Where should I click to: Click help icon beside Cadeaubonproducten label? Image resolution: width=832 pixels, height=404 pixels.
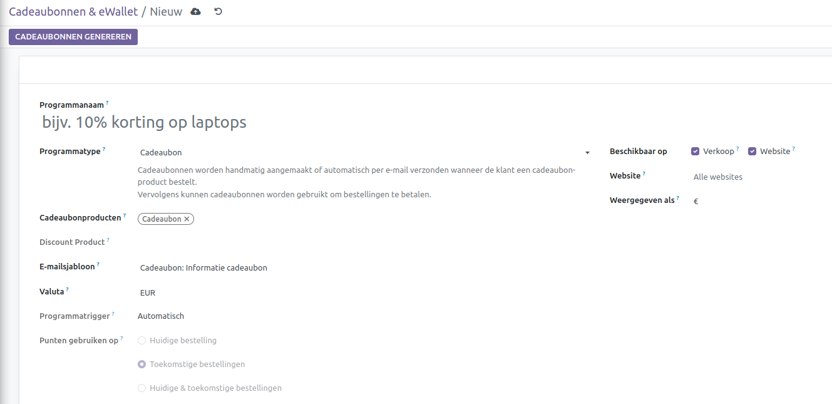click(125, 216)
